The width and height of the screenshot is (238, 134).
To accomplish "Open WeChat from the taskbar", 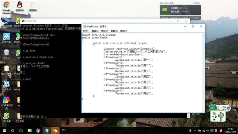I will [55, 131].
